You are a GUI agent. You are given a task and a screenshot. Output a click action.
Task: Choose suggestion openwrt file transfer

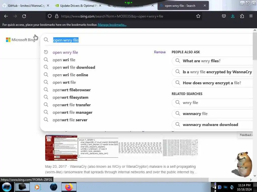(72, 105)
